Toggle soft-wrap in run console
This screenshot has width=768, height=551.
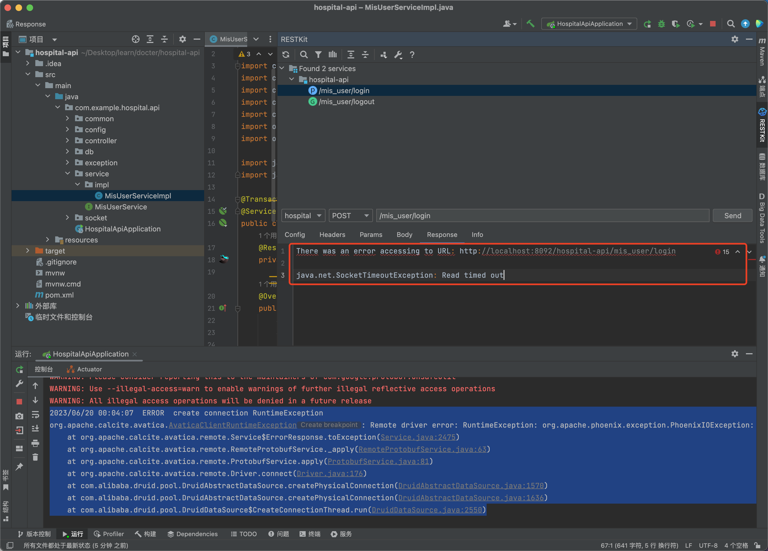pyautogui.click(x=35, y=415)
